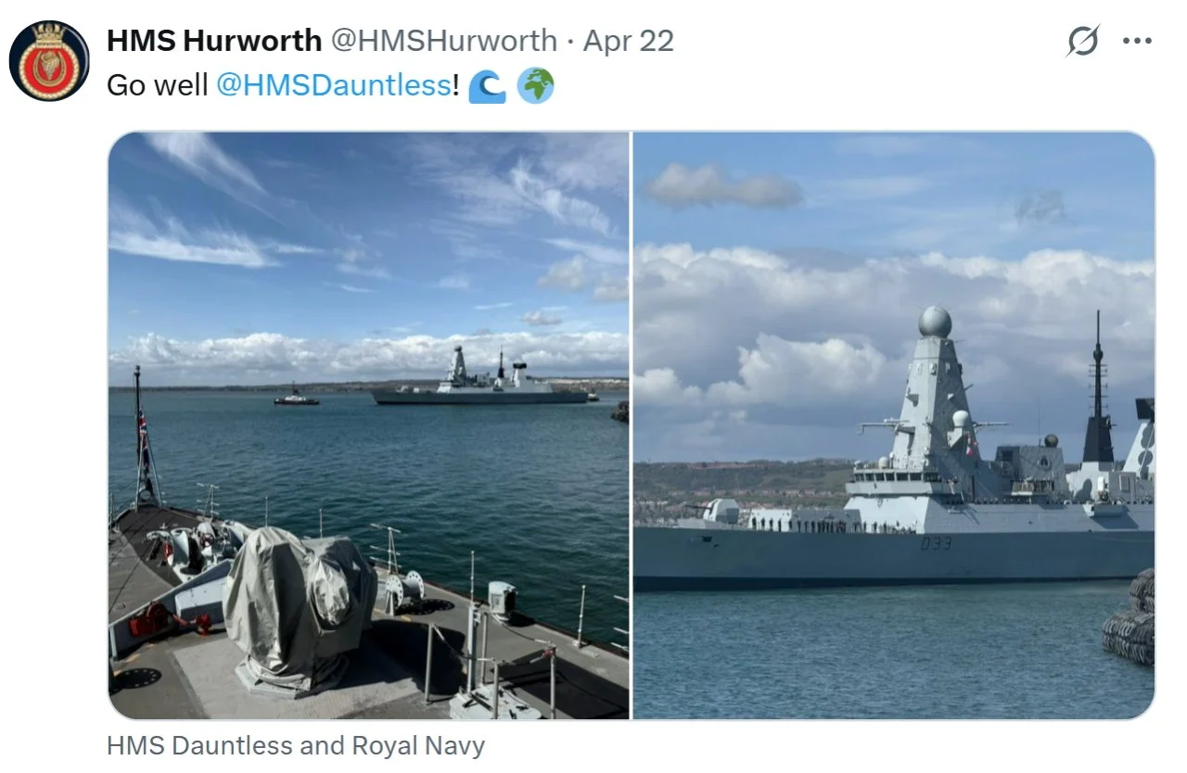Click the distant destroyer in the left photo
Viewport: 1187px width, 773px height.
[482, 378]
